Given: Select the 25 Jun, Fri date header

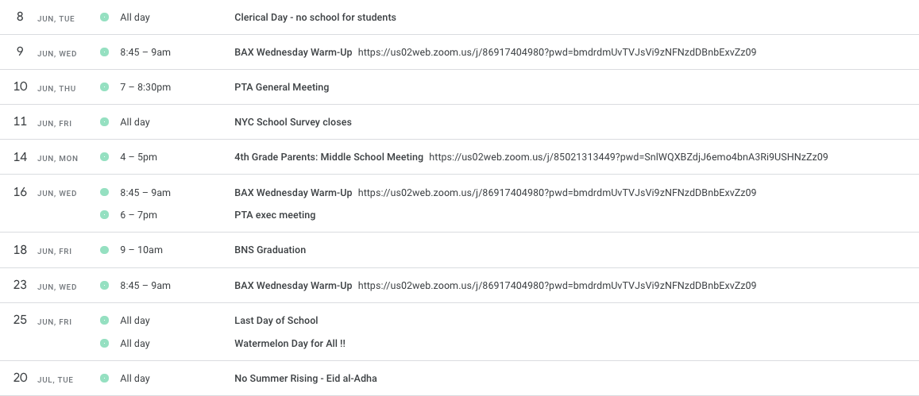Looking at the screenshot, I should (x=42, y=321).
